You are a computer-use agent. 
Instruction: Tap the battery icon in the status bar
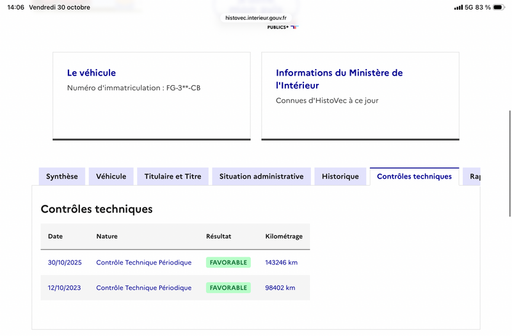pyautogui.click(x=499, y=7)
